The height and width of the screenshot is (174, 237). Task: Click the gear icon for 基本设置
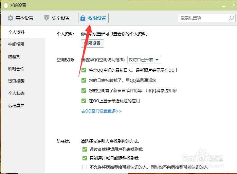(11, 18)
